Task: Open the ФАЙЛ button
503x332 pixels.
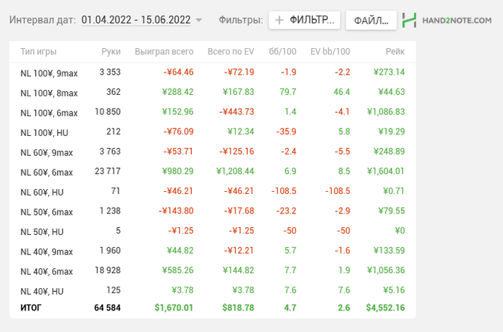Action: point(372,20)
